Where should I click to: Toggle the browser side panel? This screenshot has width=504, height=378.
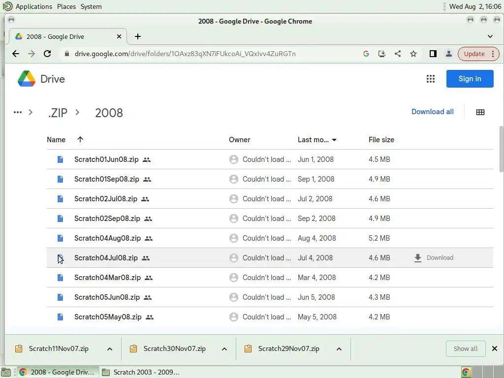click(x=433, y=54)
